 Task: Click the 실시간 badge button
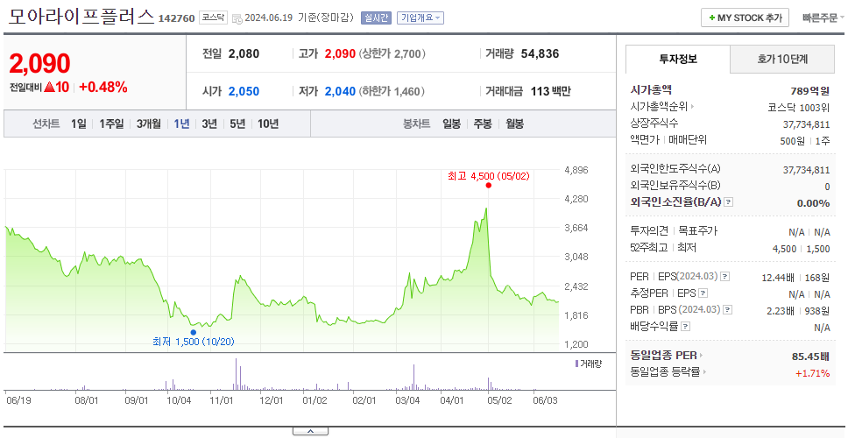point(376,18)
